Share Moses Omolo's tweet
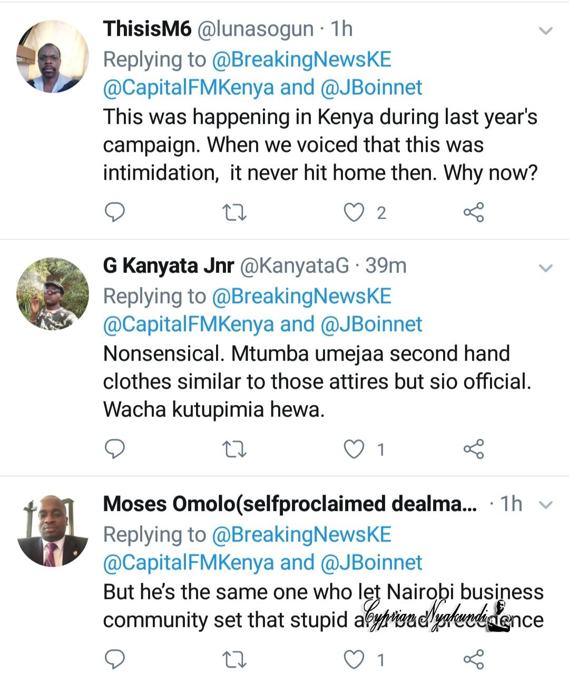Image resolution: width=569 pixels, height=685 pixels. [473, 659]
